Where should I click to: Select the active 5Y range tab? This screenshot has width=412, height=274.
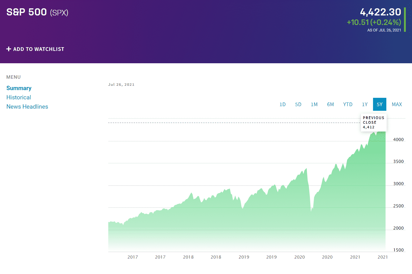click(380, 104)
